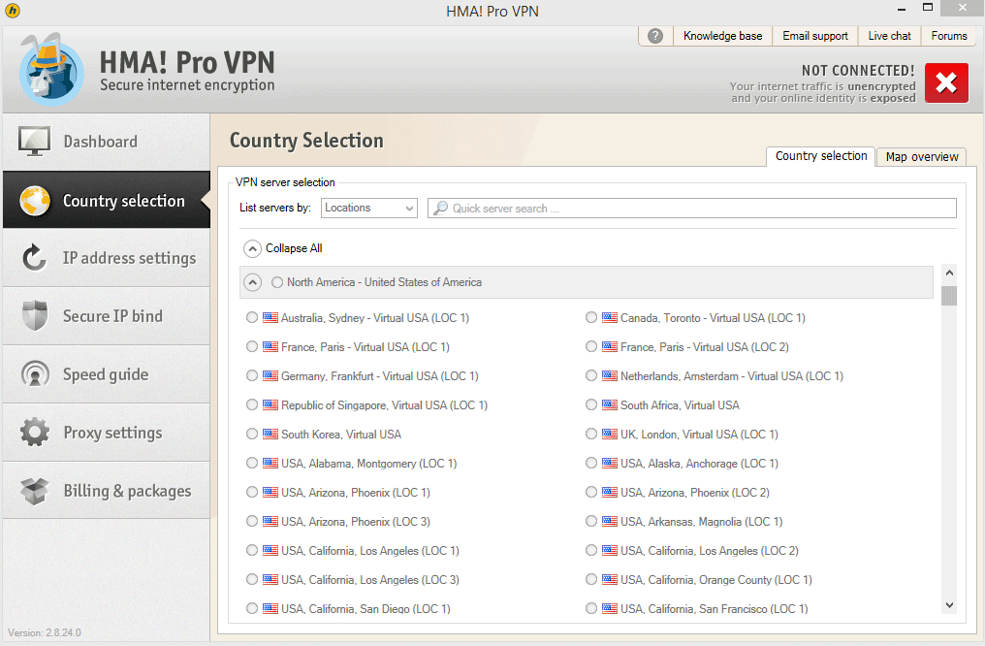The image size is (985, 646).
Task: Click the scrollbar up arrow
Action: [949, 273]
